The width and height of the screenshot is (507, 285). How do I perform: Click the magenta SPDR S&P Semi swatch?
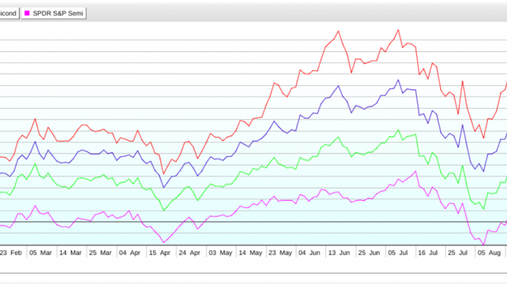(x=27, y=13)
